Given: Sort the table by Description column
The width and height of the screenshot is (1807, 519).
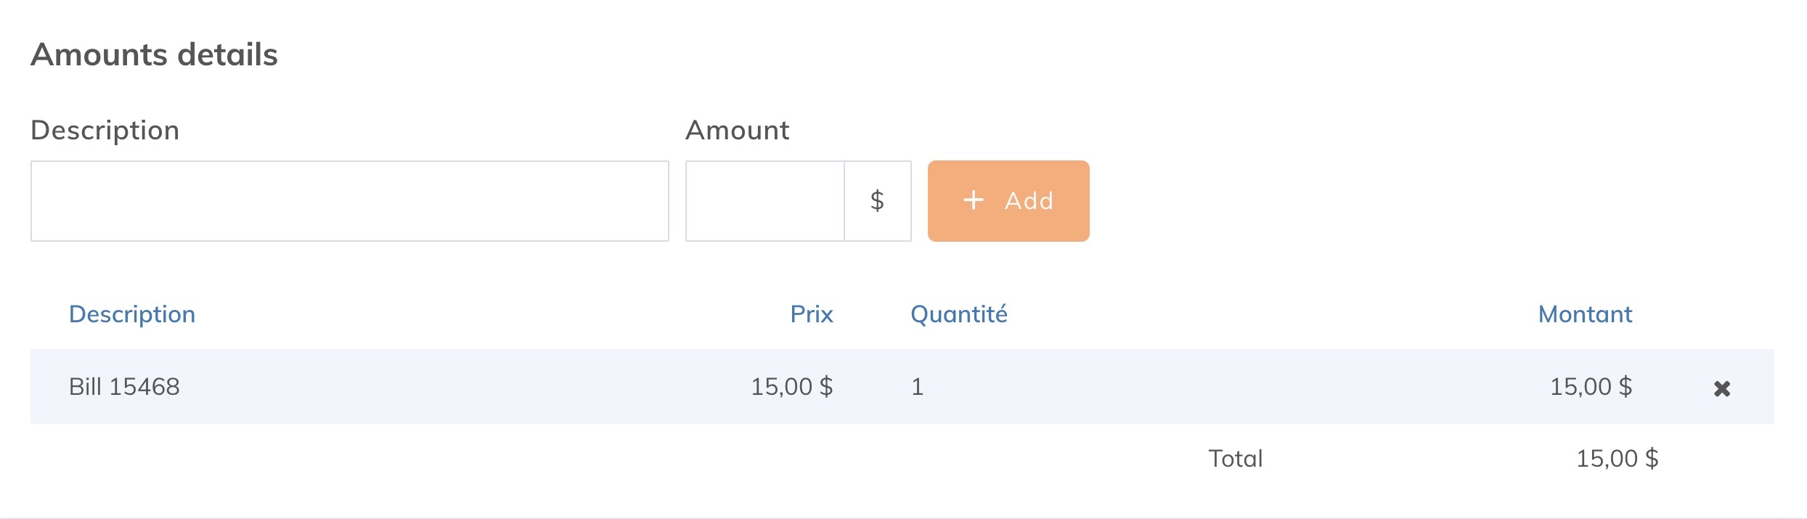Looking at the screenshot, I should [132, 314].
